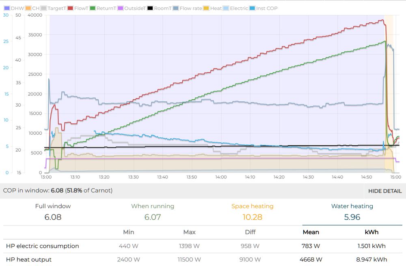Click the HP electric consumption row label
The image size is (406, 266).
click(x=43, y=246)
